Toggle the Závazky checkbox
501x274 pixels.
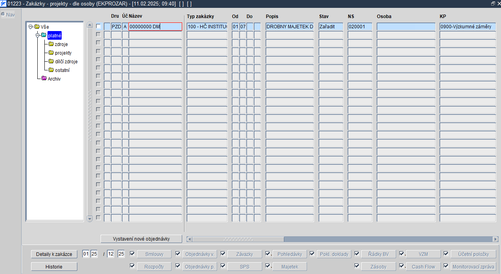pos(223,254)
